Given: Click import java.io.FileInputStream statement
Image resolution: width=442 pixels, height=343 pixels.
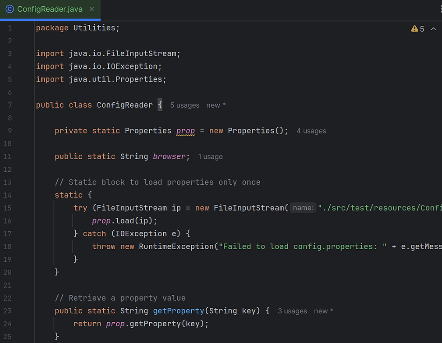Looking at the screenshot, I should (x=108, y=54).
